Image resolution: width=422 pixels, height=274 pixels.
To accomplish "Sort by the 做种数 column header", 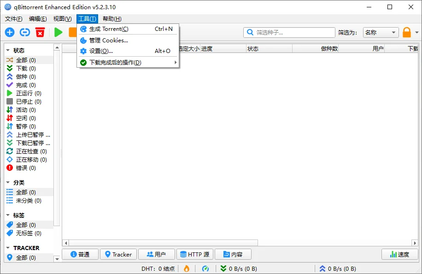I will (x=316, y=49).
